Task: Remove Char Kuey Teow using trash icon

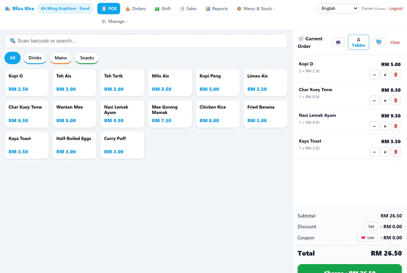Action: [396, 101]
